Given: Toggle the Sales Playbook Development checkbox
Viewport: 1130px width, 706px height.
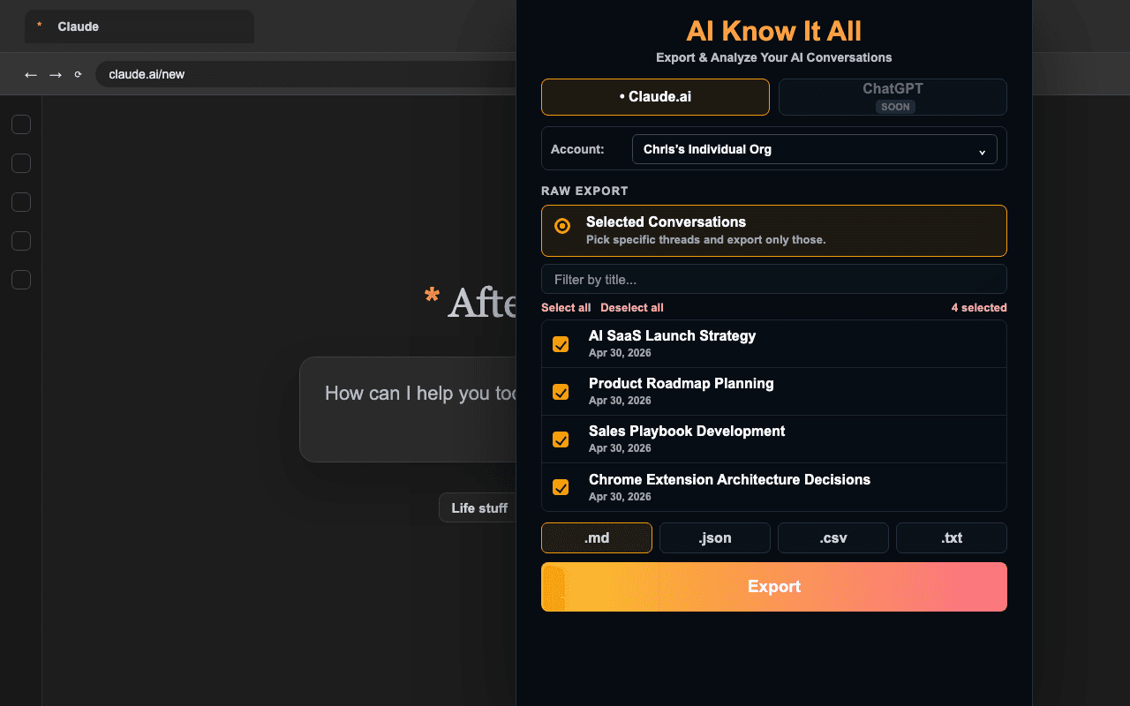Looking at the screenshot, I should tap(561, 439).
